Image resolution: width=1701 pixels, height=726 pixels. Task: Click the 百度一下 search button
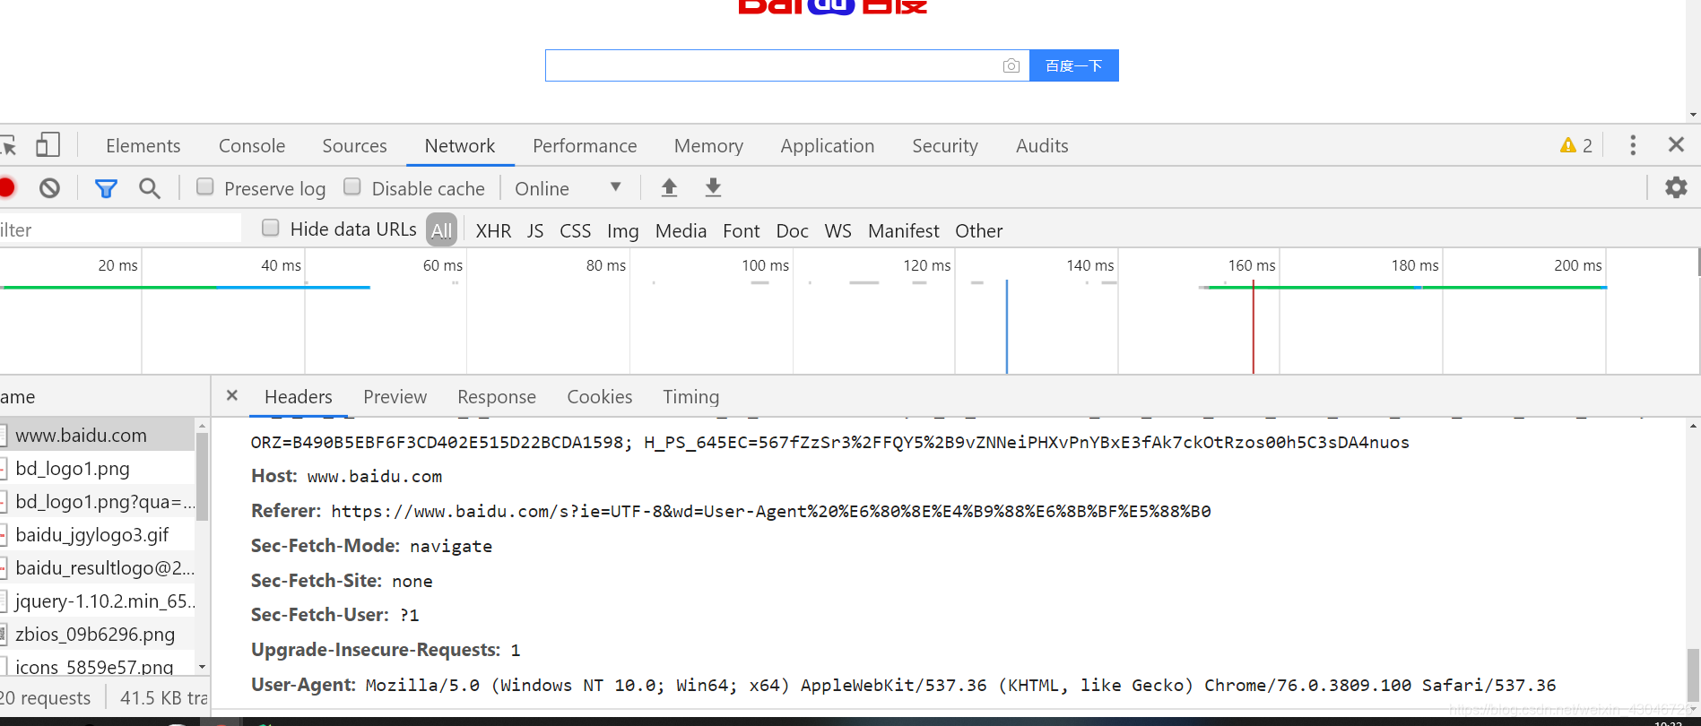(1073, 65)
